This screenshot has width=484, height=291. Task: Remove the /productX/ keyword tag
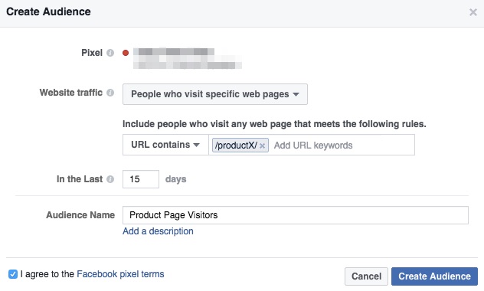[262, 145]
